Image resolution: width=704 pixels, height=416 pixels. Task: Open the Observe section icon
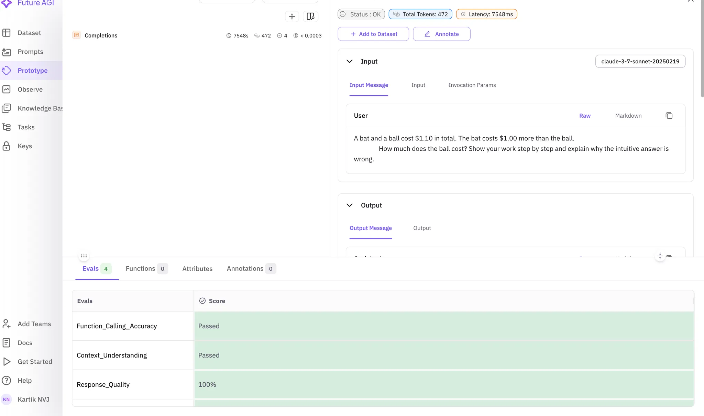(x=7, y=89)
